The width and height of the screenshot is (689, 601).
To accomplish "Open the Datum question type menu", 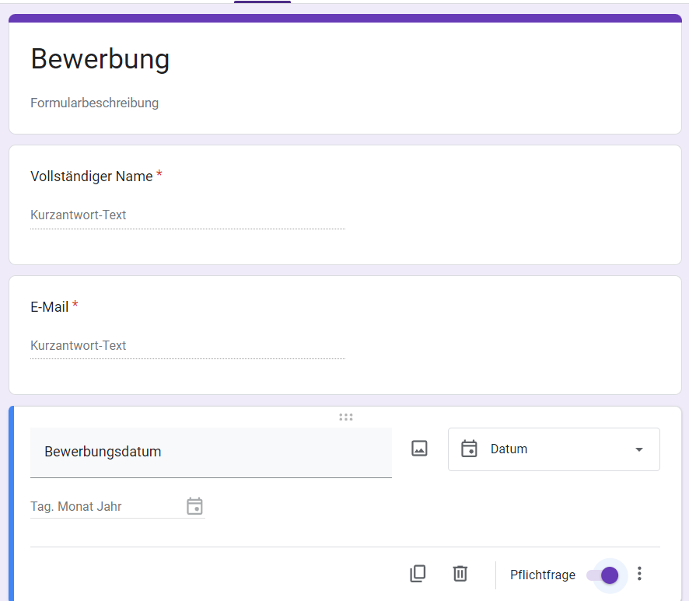I will click(x=553, y=449).
